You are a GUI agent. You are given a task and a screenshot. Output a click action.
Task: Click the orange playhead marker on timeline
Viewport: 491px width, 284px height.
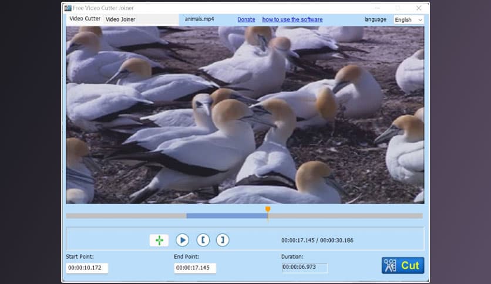point(268,209)
